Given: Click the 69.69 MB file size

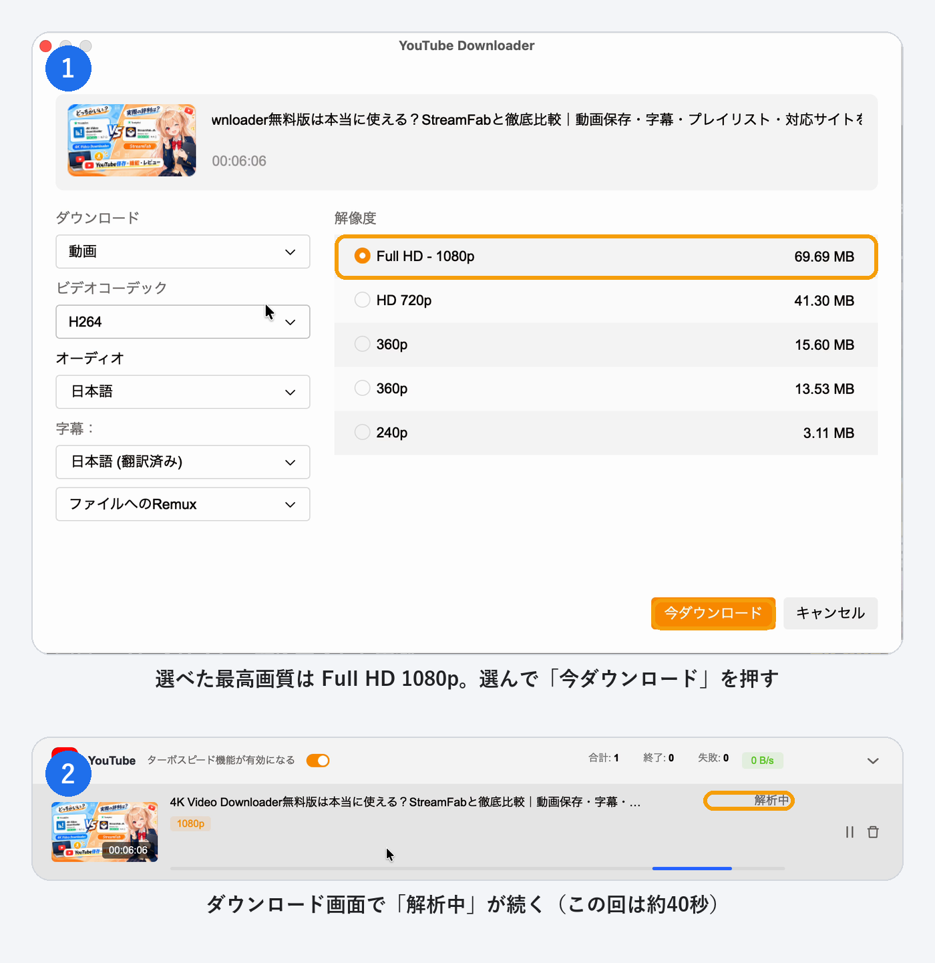Looking at the screenshot, I should click(824, 256).
